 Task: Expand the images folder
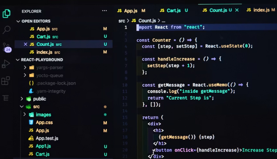point(24,114)
